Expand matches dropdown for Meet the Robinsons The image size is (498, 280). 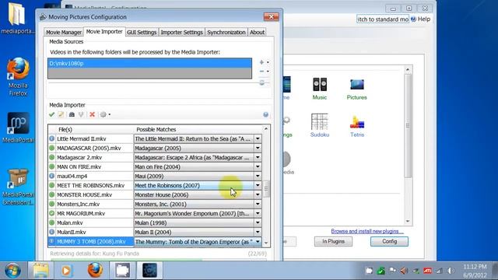258,185
